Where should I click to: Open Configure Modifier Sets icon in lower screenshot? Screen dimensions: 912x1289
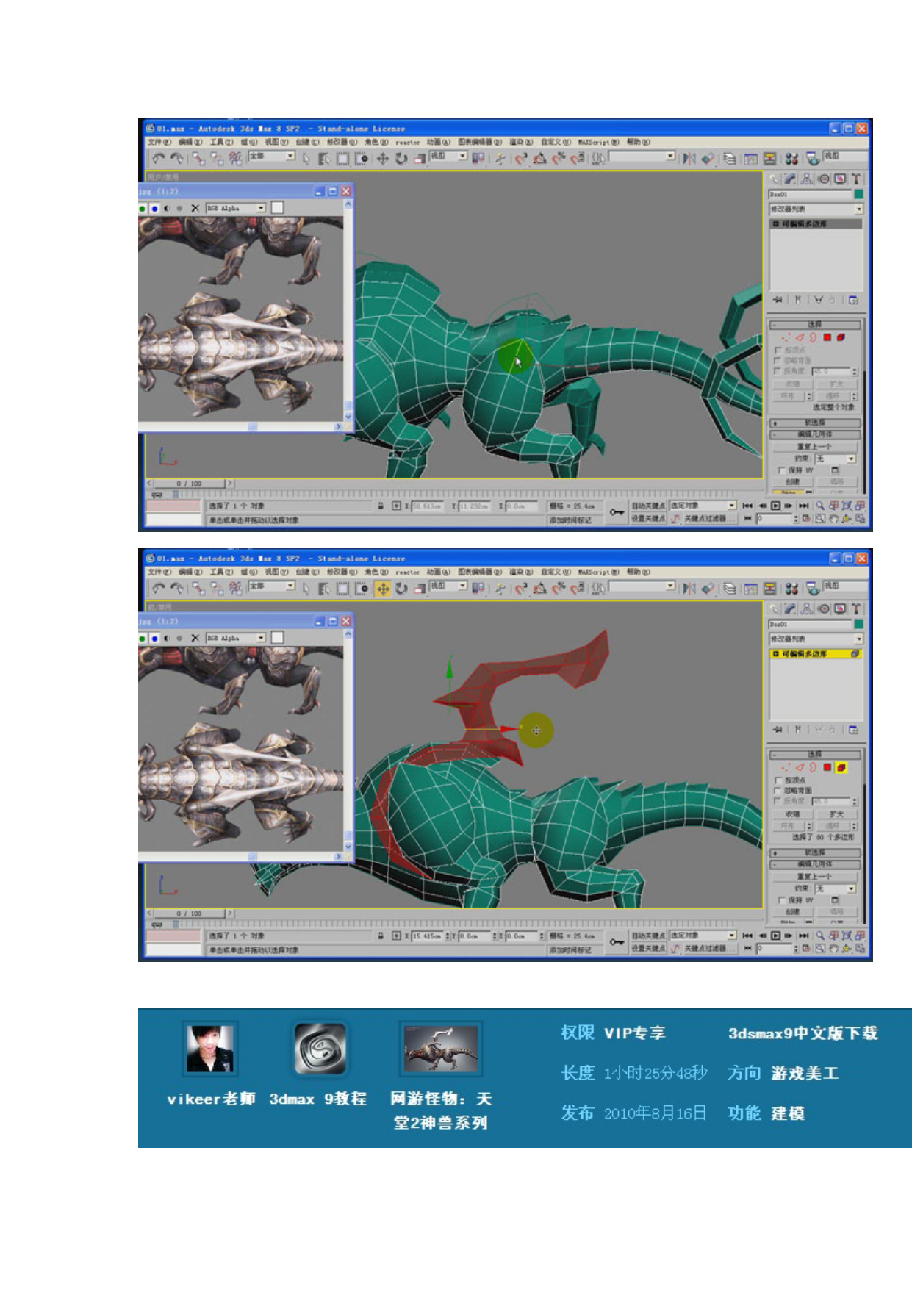[x=853, y=730]
